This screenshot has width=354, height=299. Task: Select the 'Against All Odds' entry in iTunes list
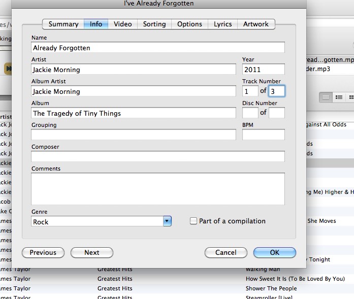pos(326,124)
